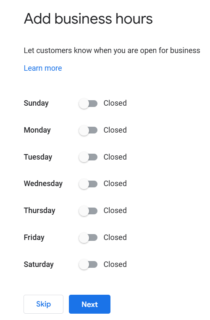Image resolution: width=210 pixels, height=320 pixels.
Task: Click the Friday day label
Action: [34, 237]
